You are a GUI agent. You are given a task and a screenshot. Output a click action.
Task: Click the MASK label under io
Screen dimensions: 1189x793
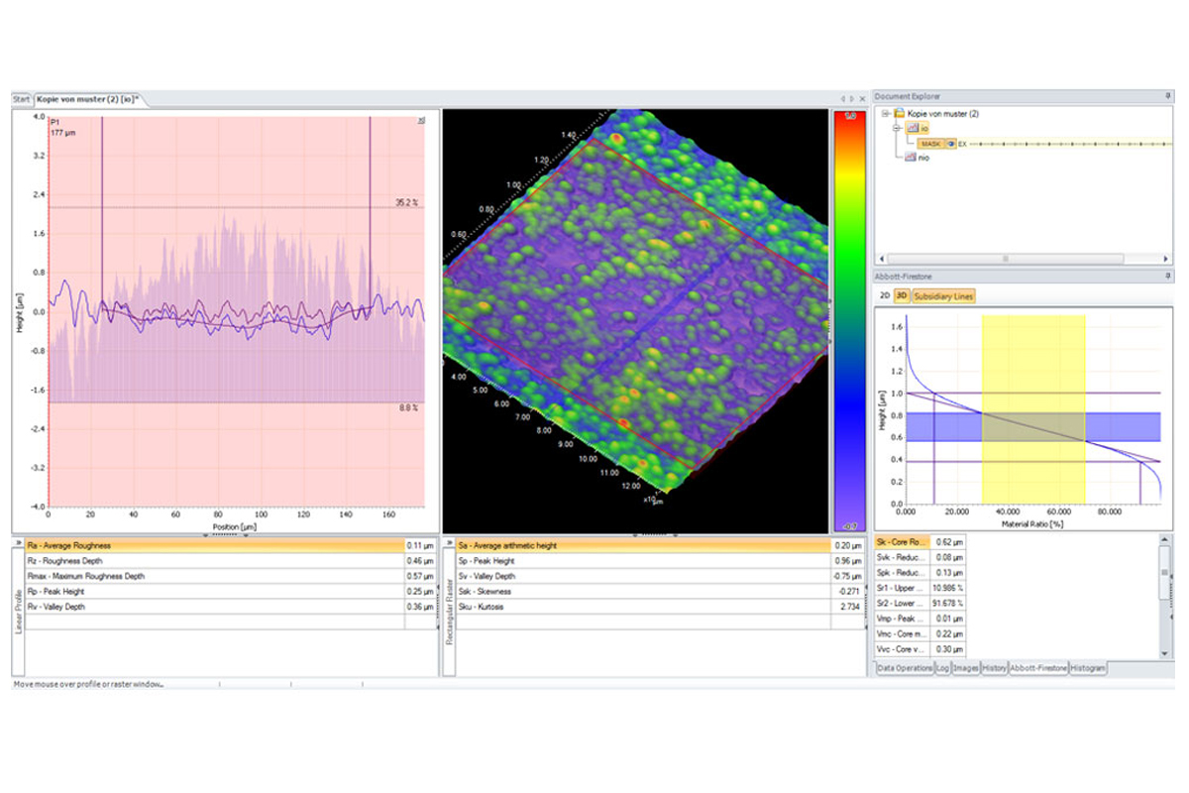pos(930,144)
